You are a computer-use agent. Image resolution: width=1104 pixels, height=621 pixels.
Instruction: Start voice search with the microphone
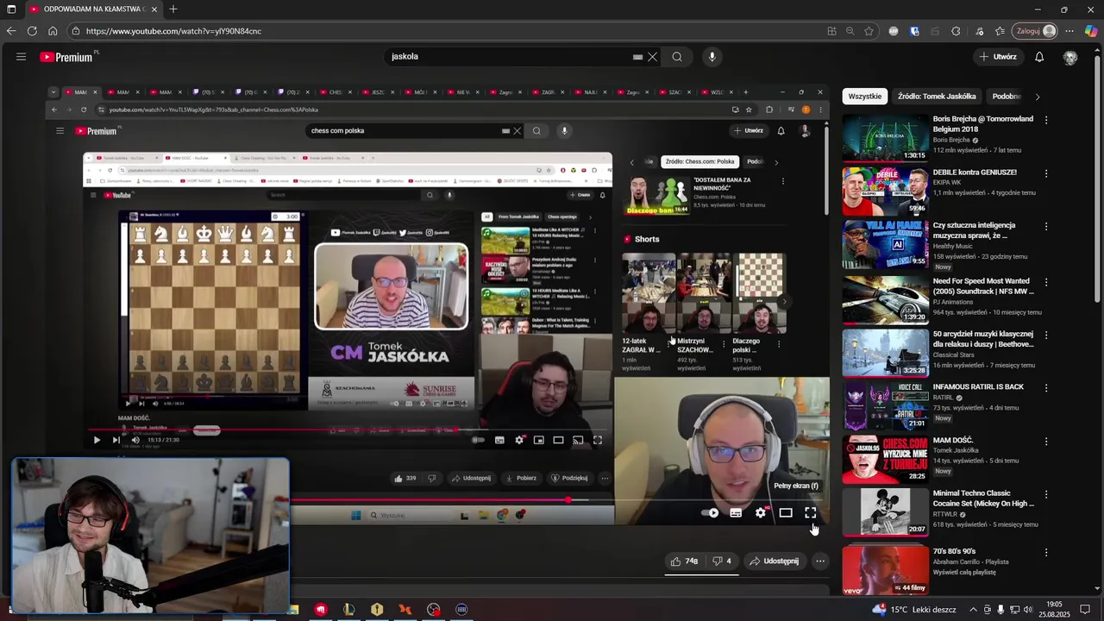[x=712, y=57]
